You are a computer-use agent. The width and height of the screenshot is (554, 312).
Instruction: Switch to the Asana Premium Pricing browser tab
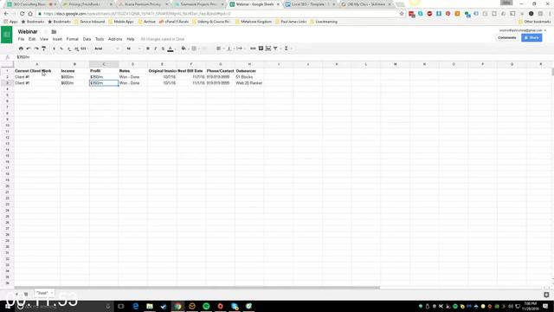[x=143, y=4]
